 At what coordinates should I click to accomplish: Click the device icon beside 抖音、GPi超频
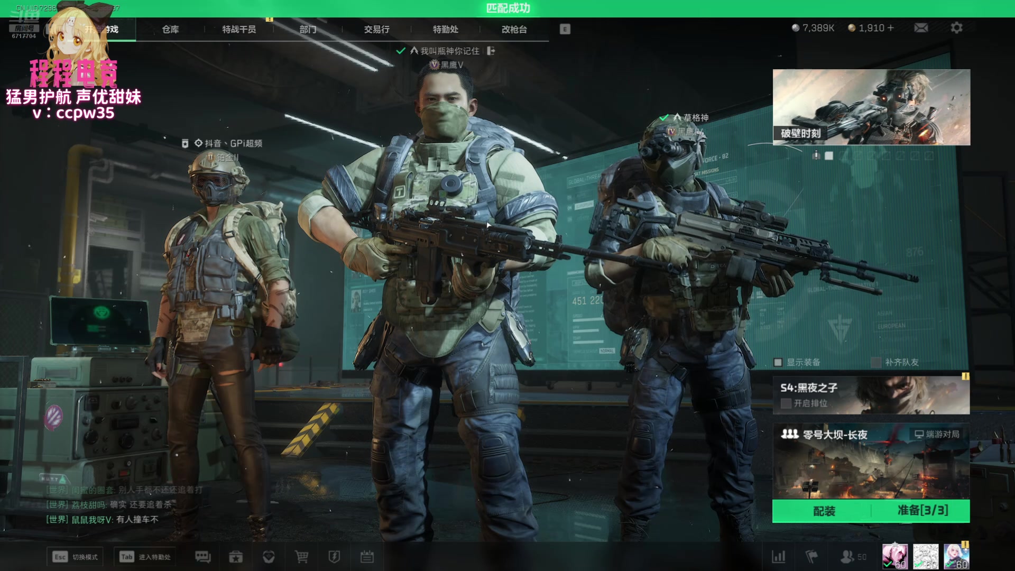pos(185,143)
